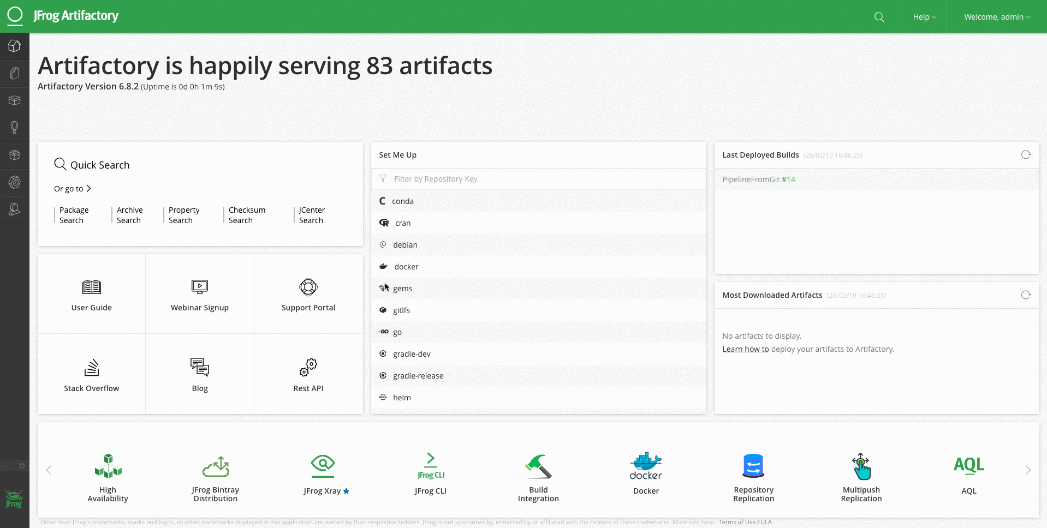Go to Package Search
Image resolution: width=1047 pixels, height=528 pixels.
click(x=74, y=215)
